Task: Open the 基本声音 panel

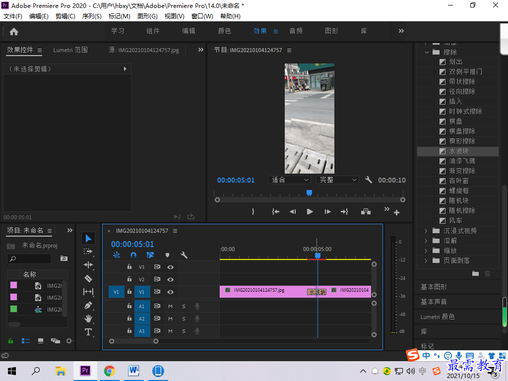Action: 434,302
